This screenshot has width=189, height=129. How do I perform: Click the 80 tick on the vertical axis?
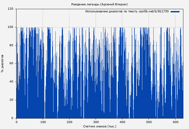11,45
